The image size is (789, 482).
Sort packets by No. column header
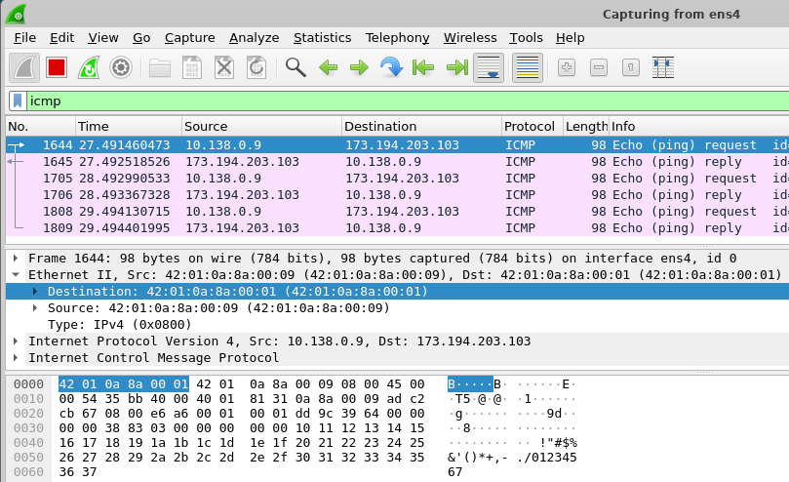click(40, 127)
